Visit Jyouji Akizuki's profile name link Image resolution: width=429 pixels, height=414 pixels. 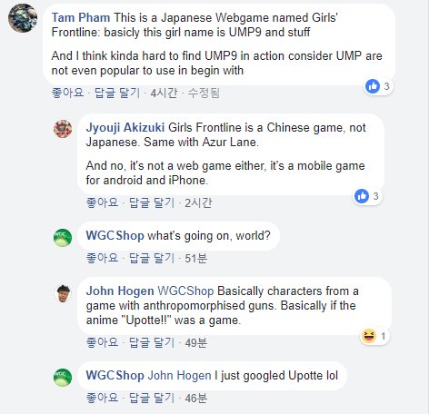125,127
